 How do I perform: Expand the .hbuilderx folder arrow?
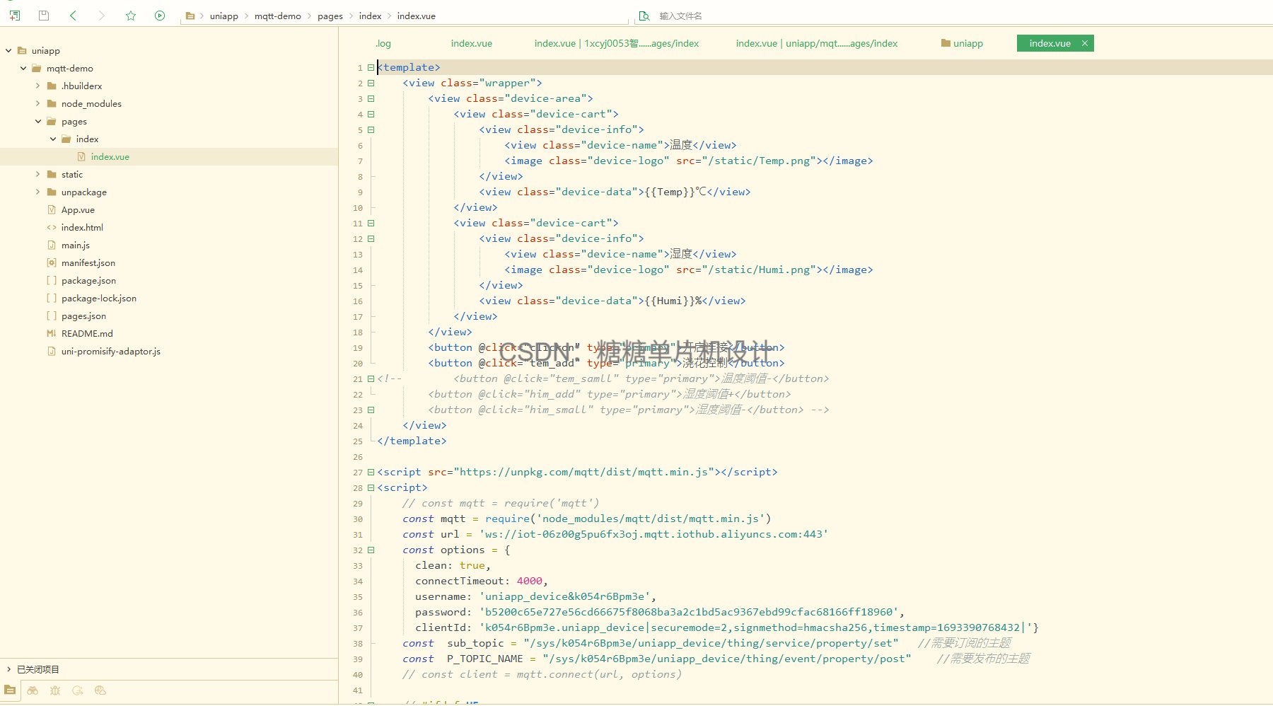(38, 86)
